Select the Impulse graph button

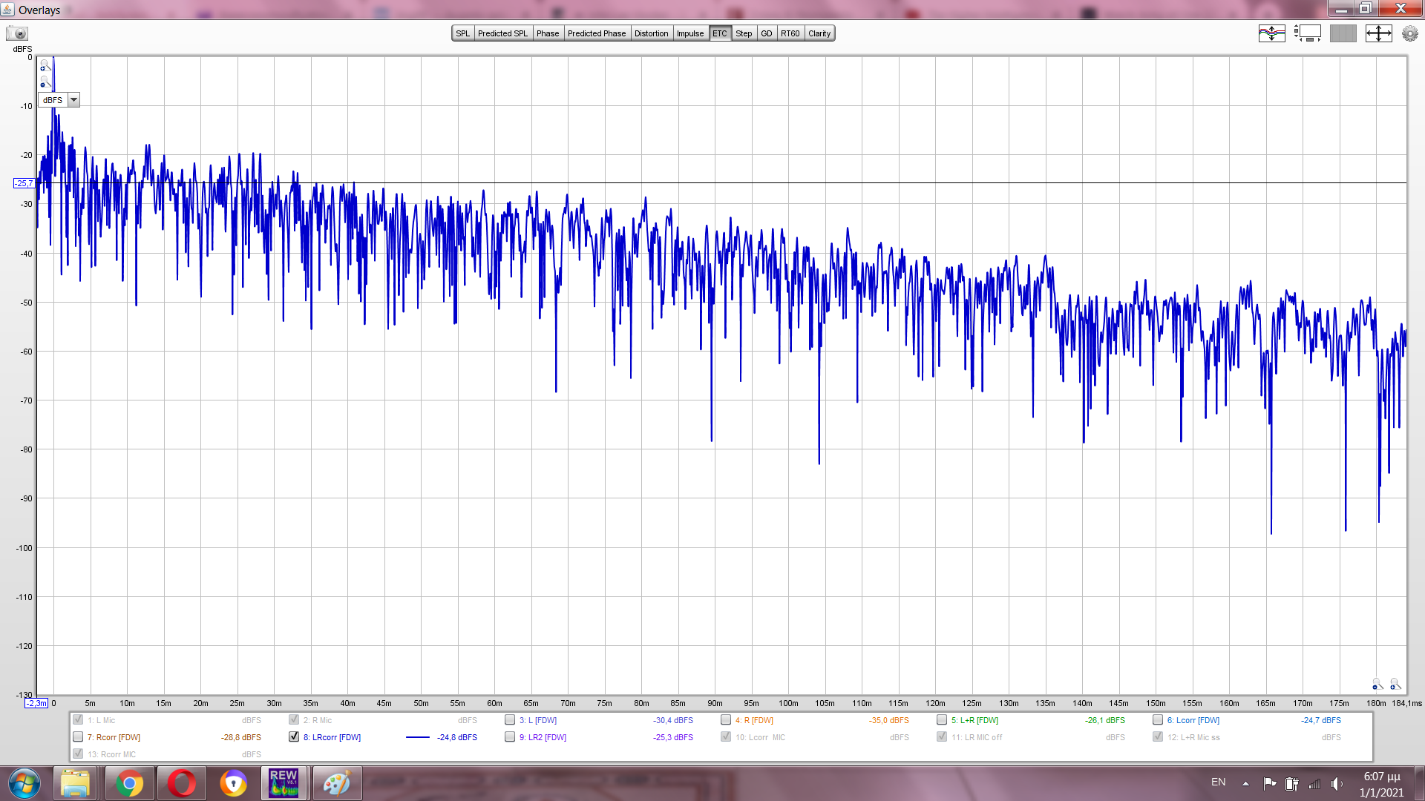tap(689, 33)
